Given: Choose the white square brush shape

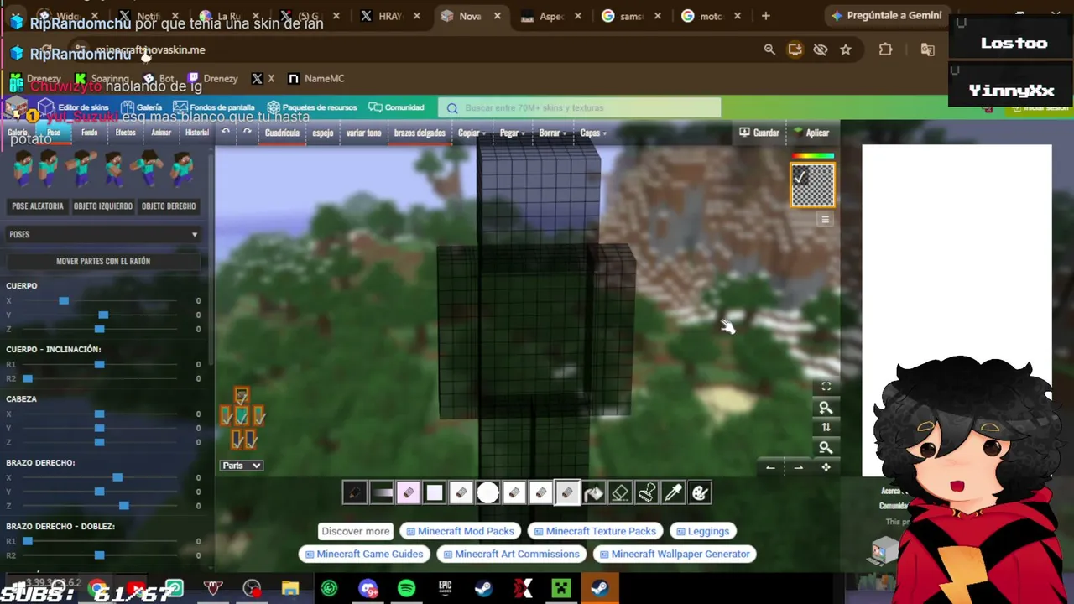Looking at the screenshot, I should pos(434,493).
